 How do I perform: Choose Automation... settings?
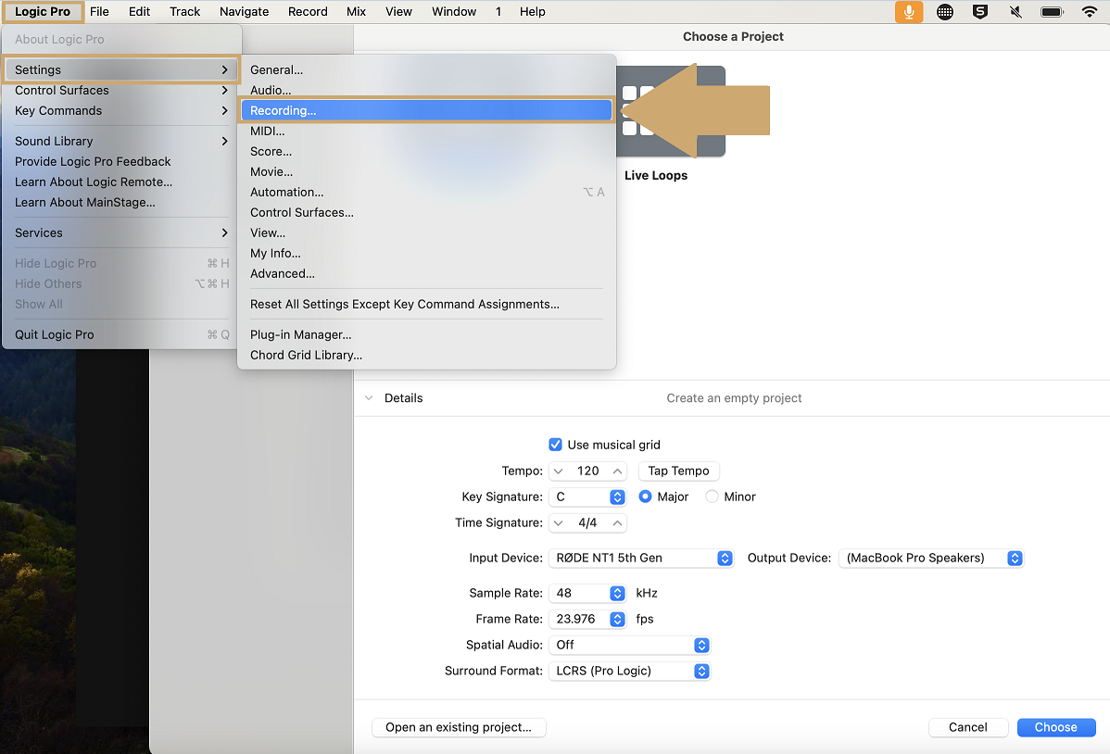tap(426, 193)
